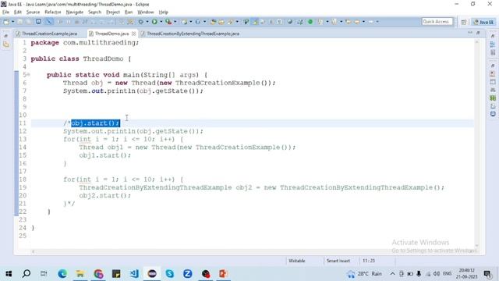Image resolution: width=499 pixels, height=281 pixels.
Task: Select the Java EE perspective button
Action: click(x=483, y=22)
